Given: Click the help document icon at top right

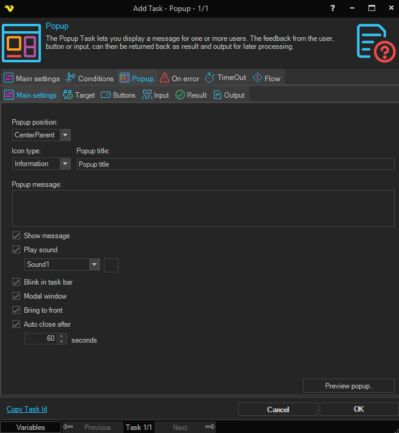Looking at the screenshot, I should 375,43.
